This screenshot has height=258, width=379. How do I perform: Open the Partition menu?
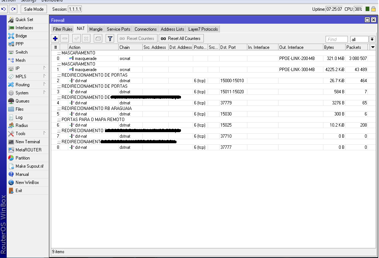28,158
